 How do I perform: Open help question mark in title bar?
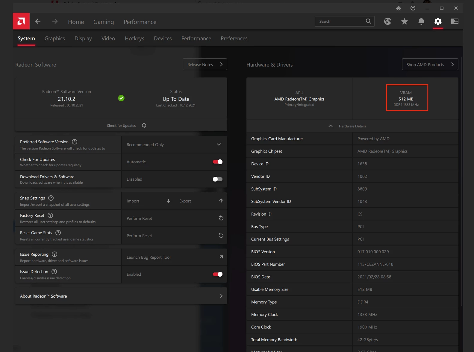pyautogui.click(x=413, y=8)
